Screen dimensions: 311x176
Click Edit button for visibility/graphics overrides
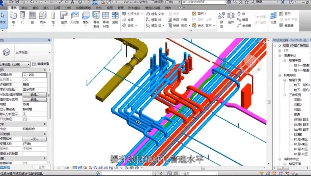point(34,94)
